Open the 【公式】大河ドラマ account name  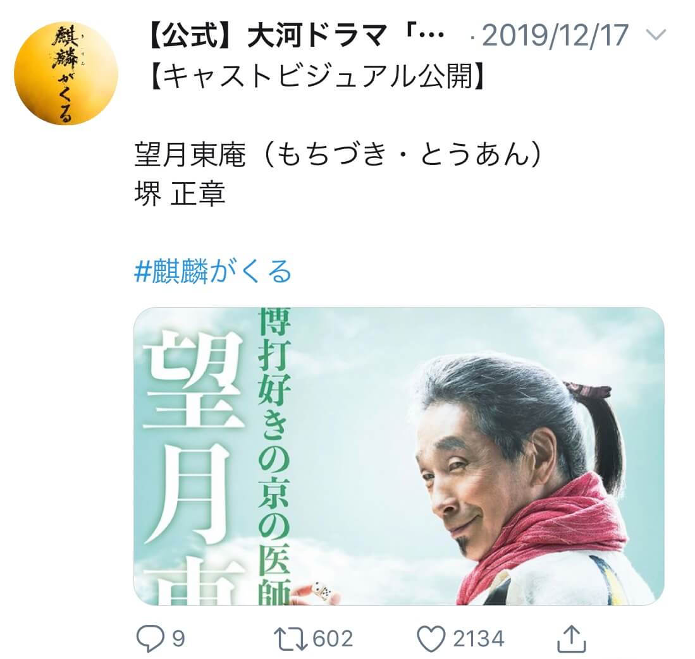click(x=294, y=35)
